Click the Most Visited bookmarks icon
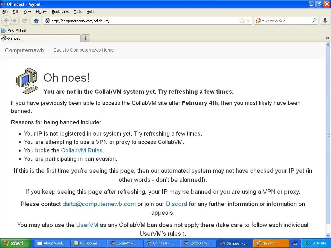The width and height of the screenshot is (331, 248). (x=3, y=31)
